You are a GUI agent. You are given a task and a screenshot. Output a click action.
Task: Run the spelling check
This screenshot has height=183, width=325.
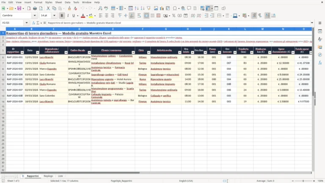(x=106, y=8)
